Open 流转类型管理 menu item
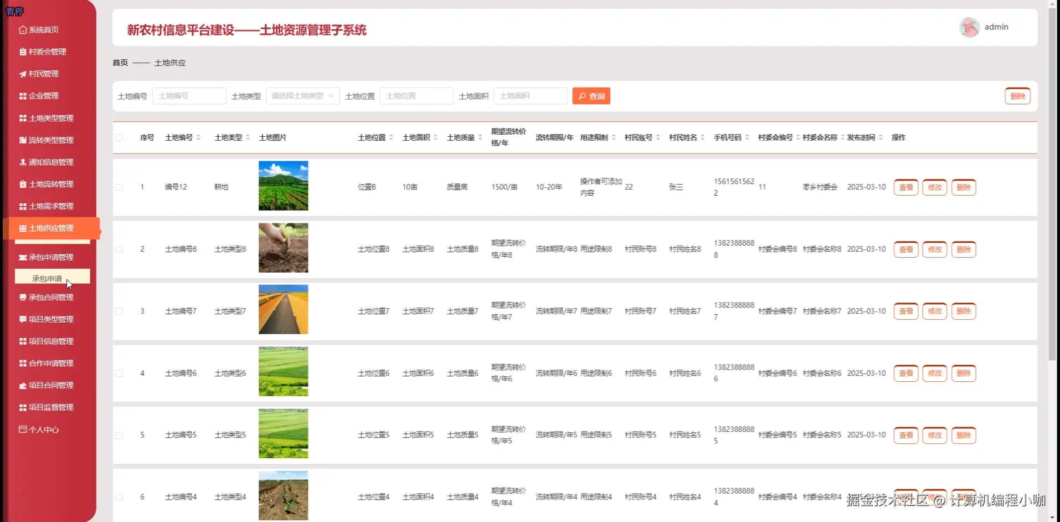 47,140
